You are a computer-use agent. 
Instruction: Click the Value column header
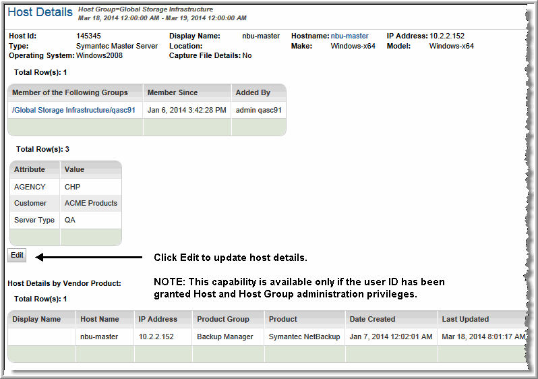click(74, 169)
